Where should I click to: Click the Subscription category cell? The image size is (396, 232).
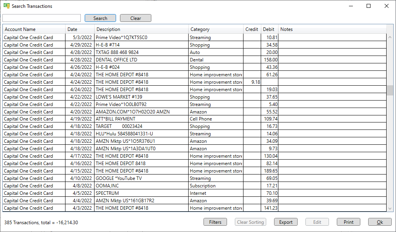pos(216,186)
